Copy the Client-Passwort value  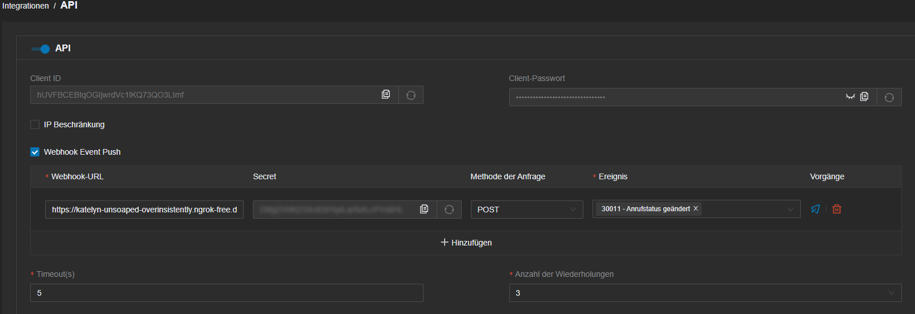[x=864, y=96]
